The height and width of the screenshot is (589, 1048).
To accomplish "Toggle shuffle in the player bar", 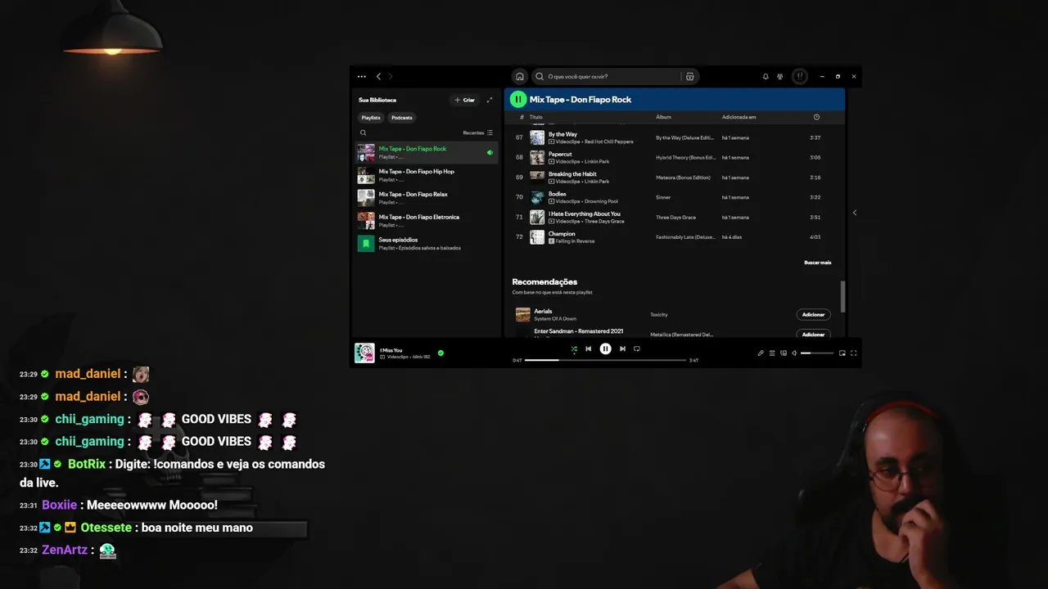I will (x=574, y=349).
